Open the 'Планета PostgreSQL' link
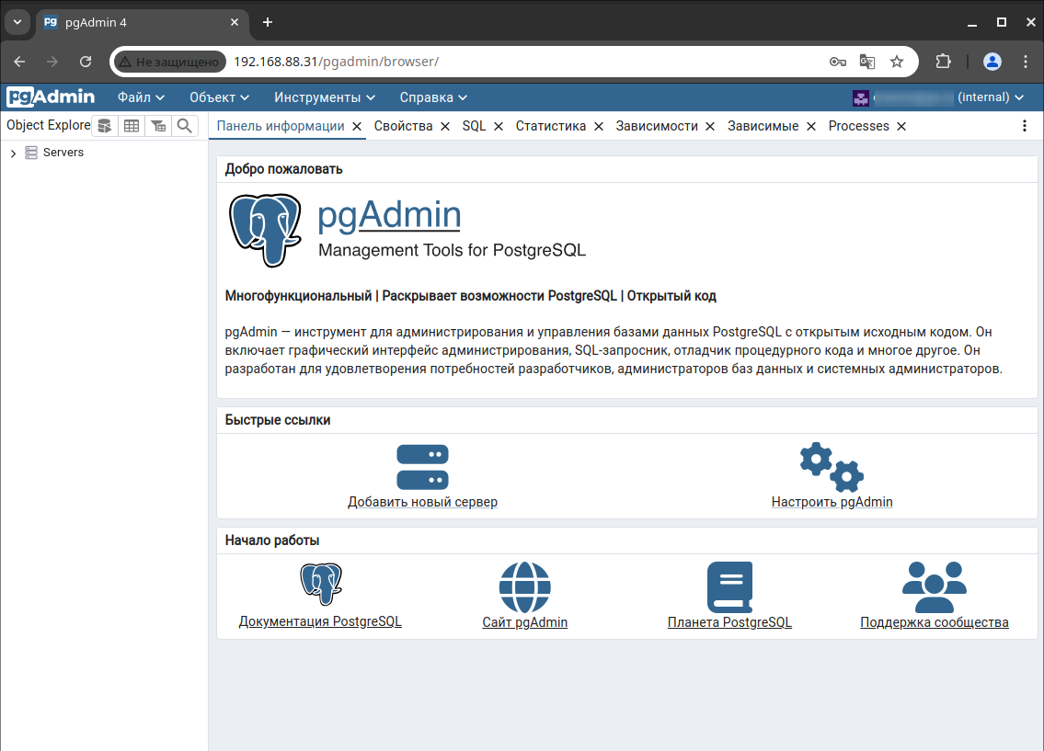 729,622
